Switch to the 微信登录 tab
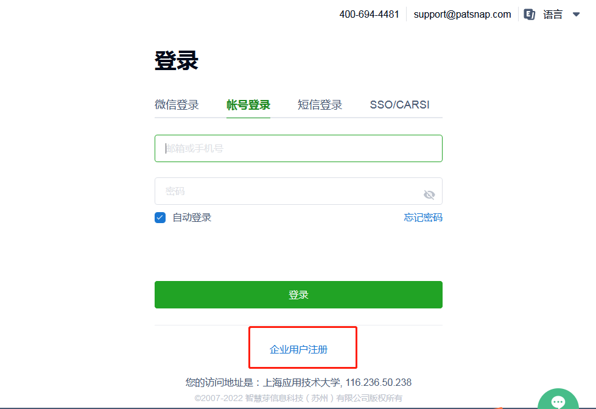 pyautogui.click(x=177, y=105)
